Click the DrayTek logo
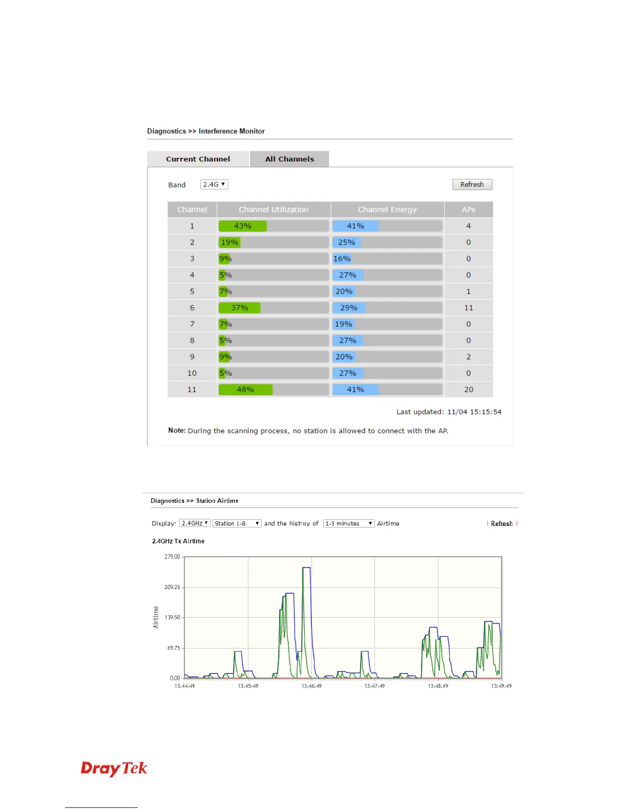The width and height of the screenshot is (627, 812). point(114,768)
